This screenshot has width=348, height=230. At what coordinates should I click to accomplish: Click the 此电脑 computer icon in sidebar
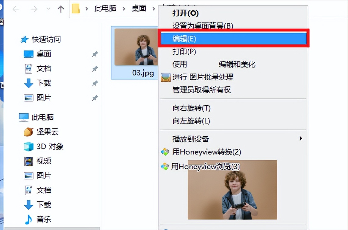pyautogui.click(x=24, y=117)
